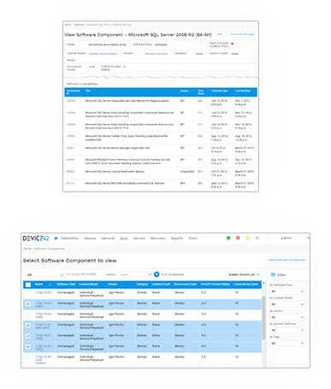Click the Last Modified column header
Screen dimensions: 331x389
tap(243, 91)
